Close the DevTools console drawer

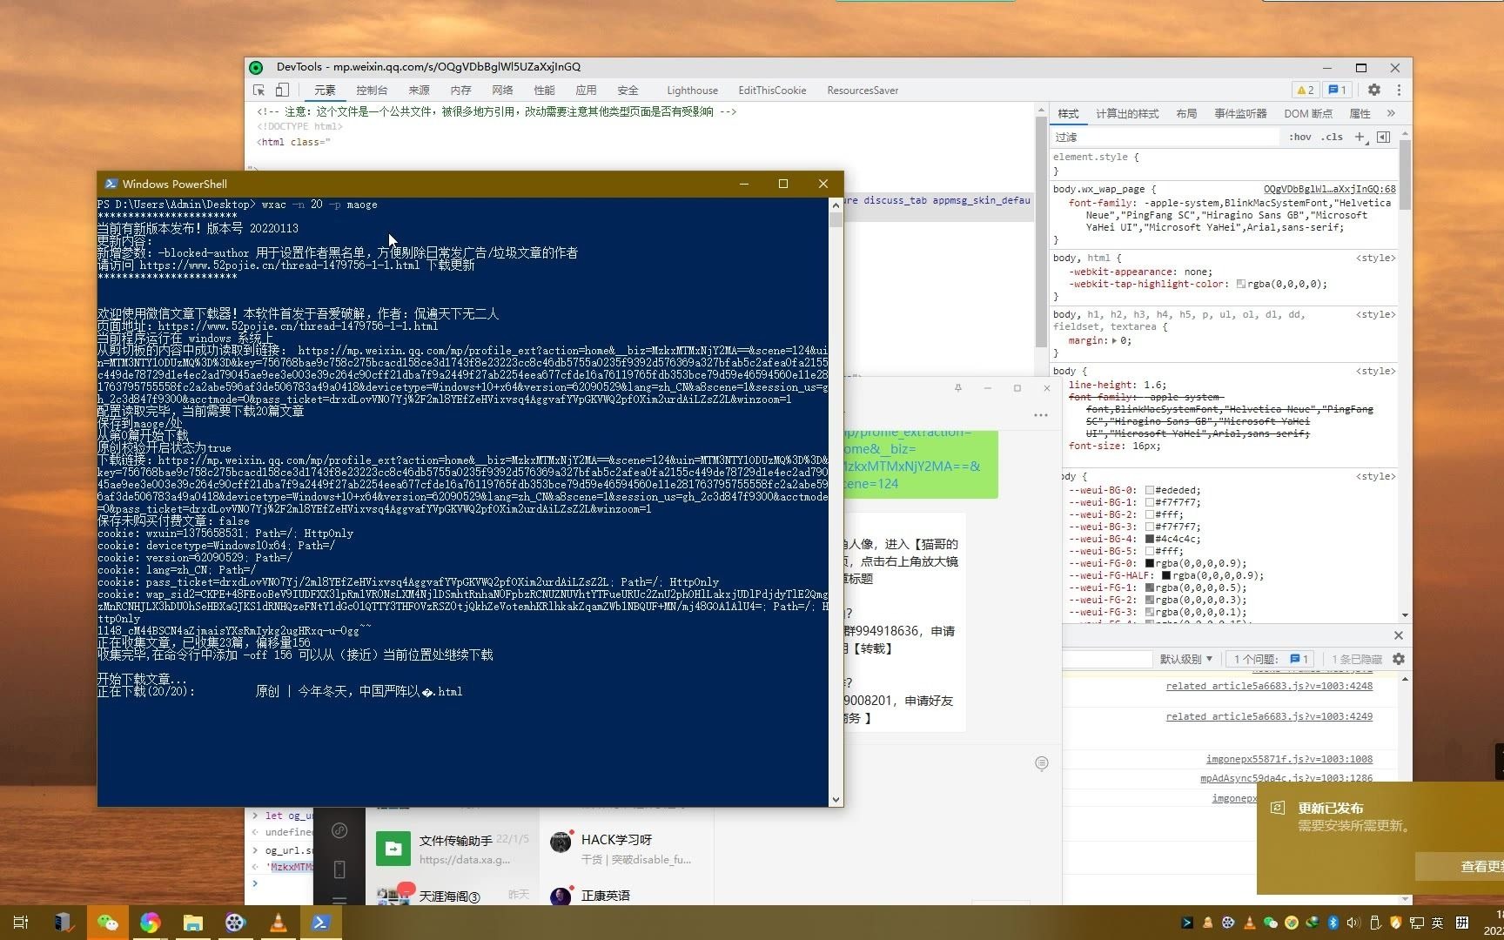(1399, 635)
